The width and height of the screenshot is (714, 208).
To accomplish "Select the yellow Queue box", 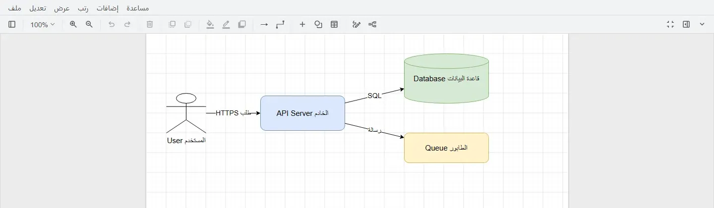I will pos(446,148).
